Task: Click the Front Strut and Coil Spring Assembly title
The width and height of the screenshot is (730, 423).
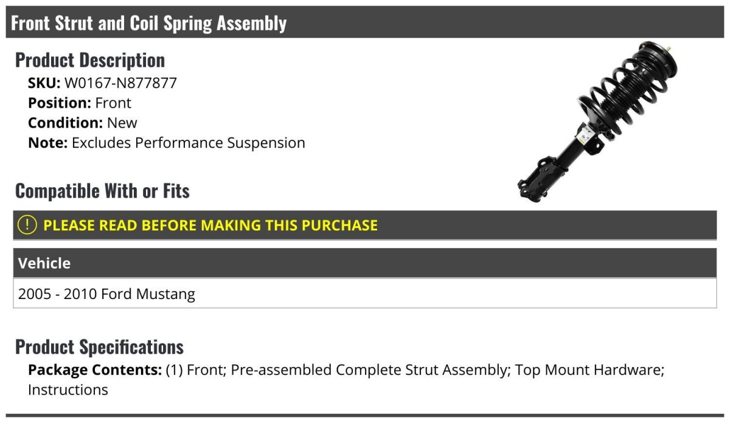Action: point(148,23)
